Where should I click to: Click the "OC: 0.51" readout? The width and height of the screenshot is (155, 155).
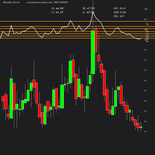[120, 8]
